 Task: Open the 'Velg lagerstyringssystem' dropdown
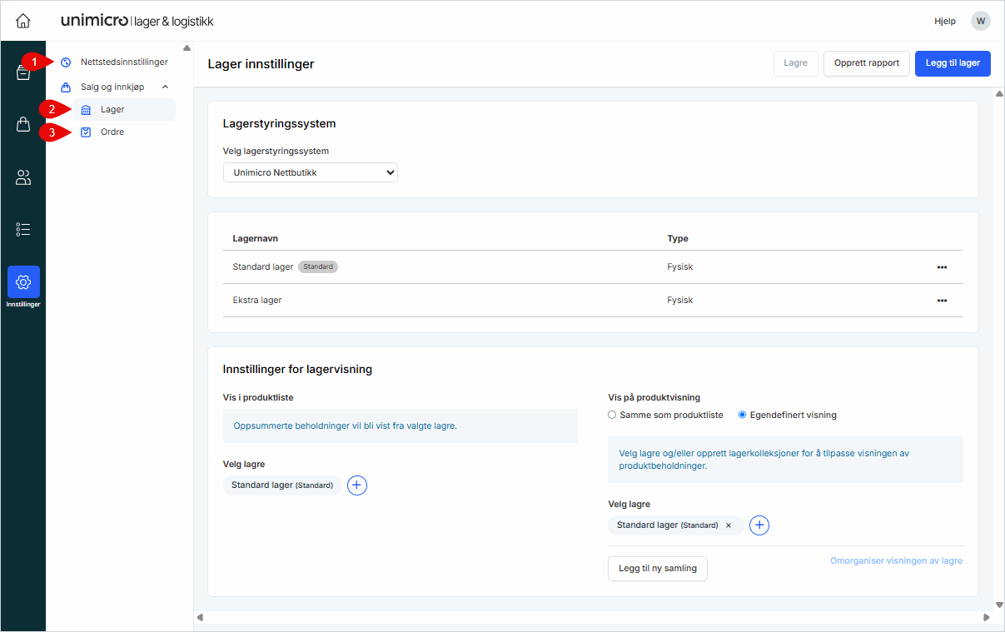pos(311,172)
